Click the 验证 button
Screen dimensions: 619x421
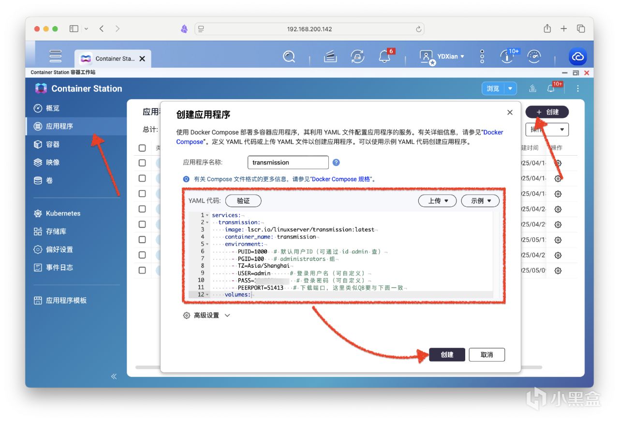243,201
